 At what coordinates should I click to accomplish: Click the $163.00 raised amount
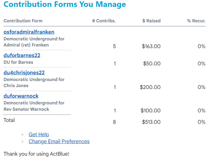(151, 46)
